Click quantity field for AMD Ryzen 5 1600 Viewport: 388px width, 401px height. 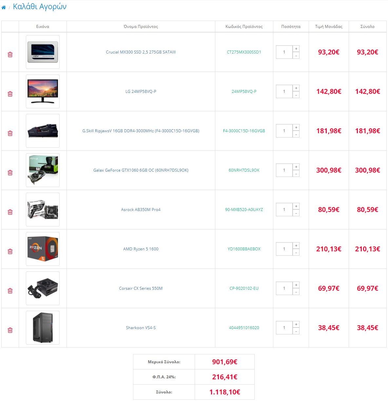coord(284,249)
